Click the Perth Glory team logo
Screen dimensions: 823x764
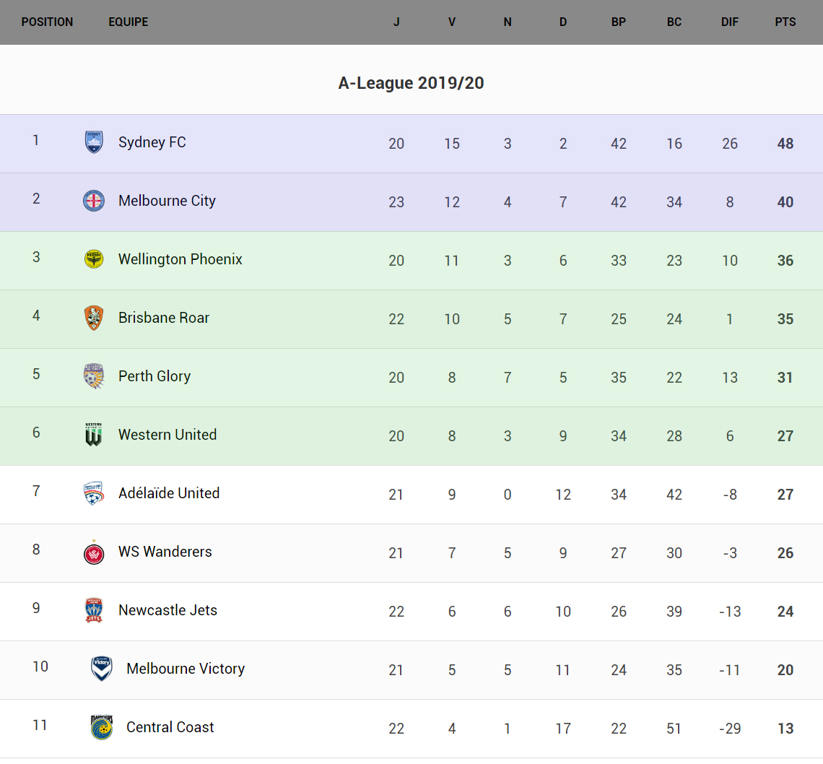94,376
